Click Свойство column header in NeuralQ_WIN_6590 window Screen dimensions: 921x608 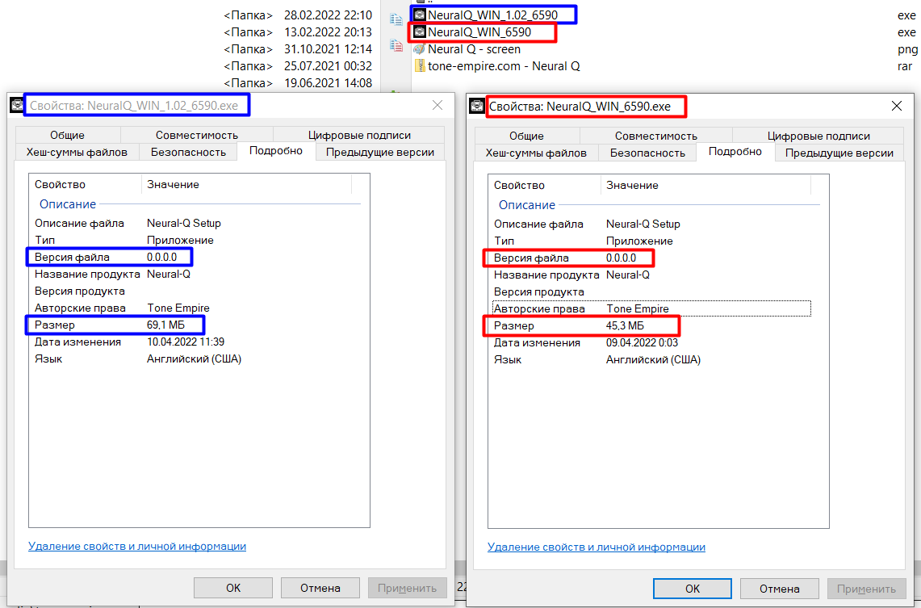point(545,185)
